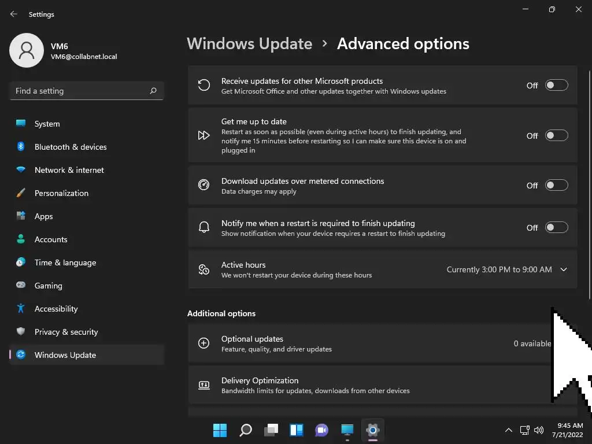The image size is (592, 444).
Task: Go to Bluetooth & devices
Action: click(x=87, y=146)
